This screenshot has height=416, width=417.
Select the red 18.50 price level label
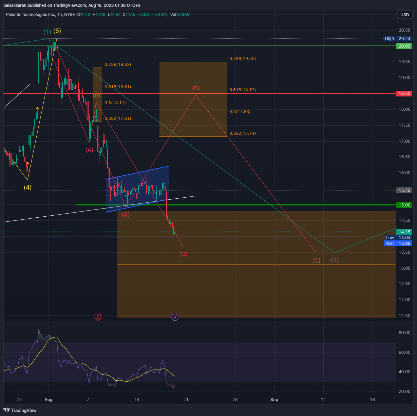[x=404, y=93]
